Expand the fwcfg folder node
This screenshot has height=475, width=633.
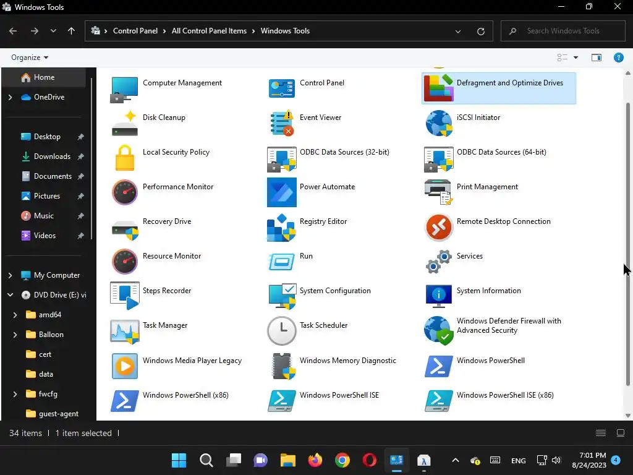click(x=15, y=394)
